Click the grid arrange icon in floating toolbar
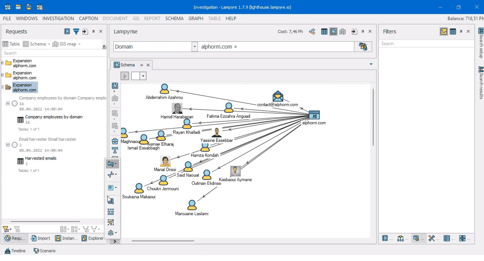The height and width of the screenshot is (261, 484). (x=111, y=211)
